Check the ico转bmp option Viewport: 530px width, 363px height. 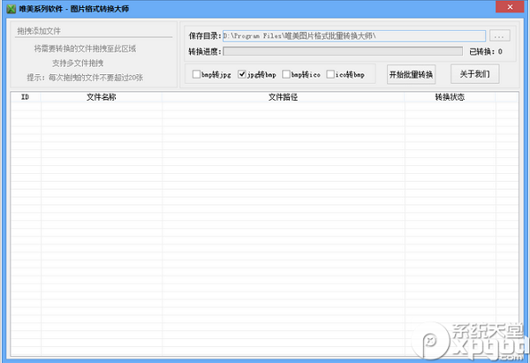332,74
